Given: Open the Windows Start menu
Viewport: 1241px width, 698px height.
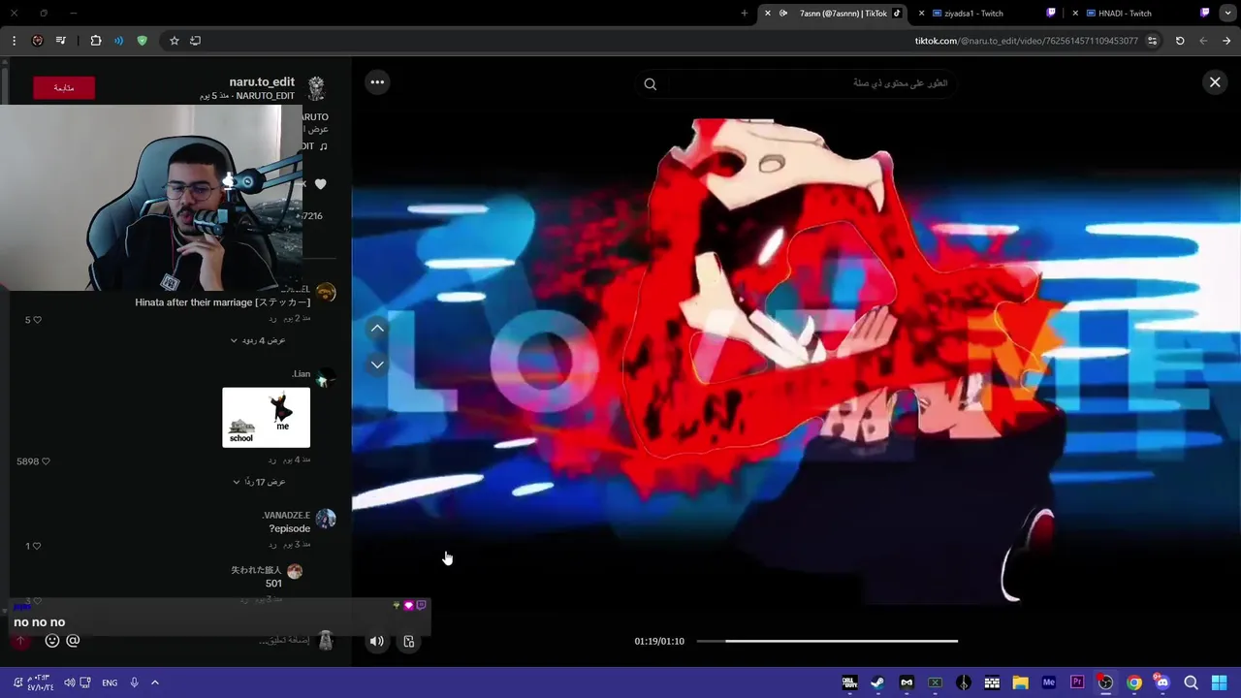Looking at the screenshot, I should 1220,682.
